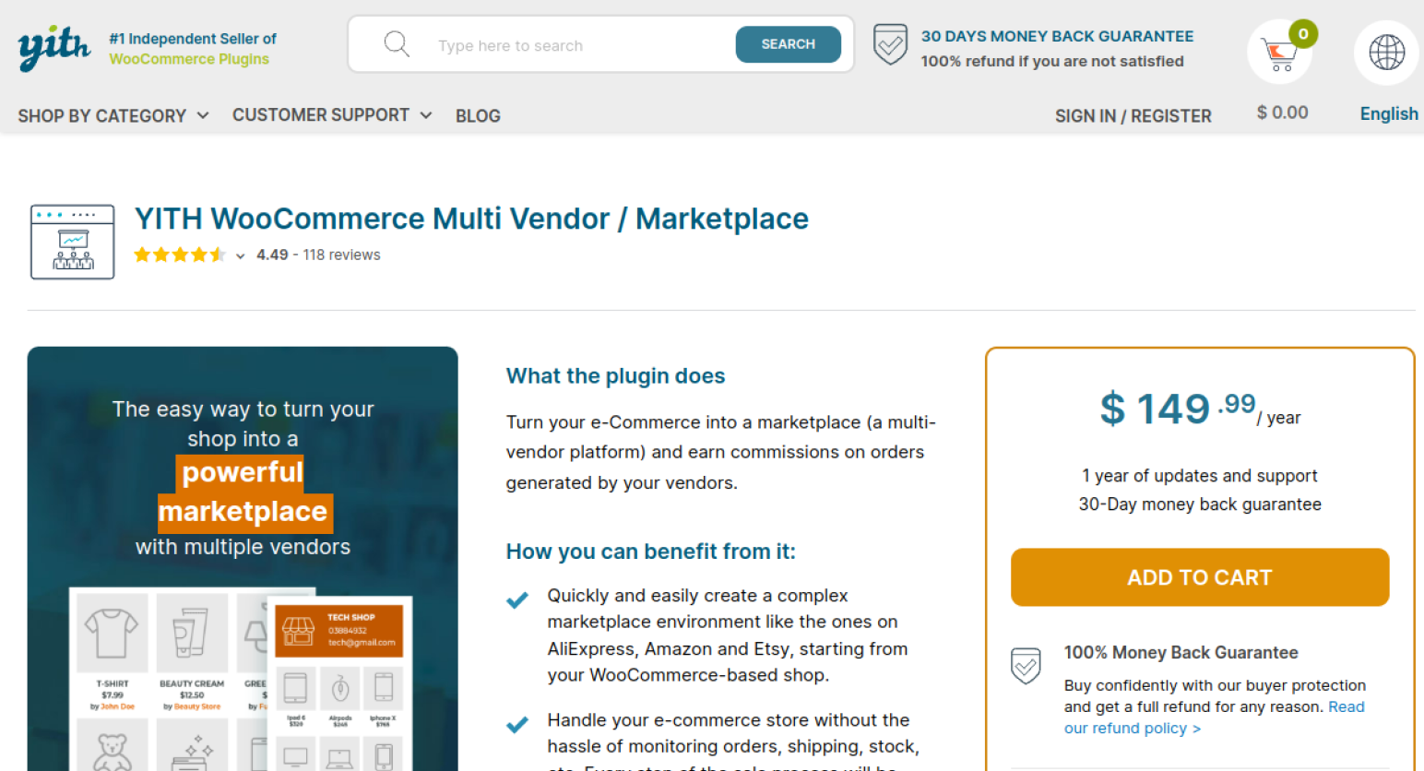Click the star rating icons

click(x=180, y=255)
